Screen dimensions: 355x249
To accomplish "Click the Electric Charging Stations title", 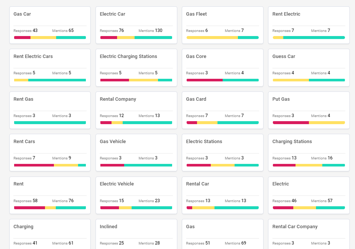I will (x=128, y=56).
